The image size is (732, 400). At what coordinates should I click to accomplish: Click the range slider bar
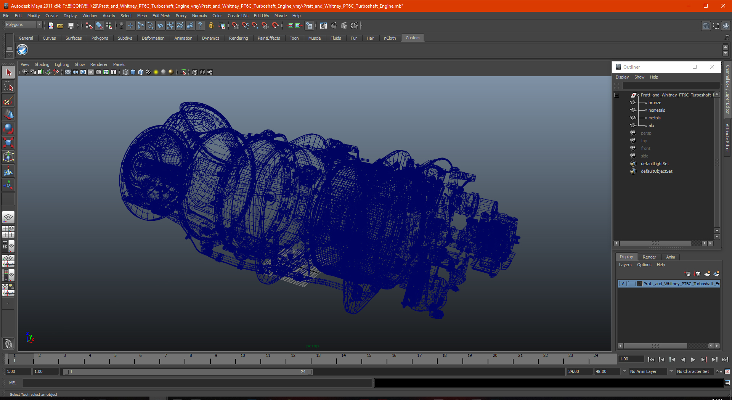click(188, 372)
